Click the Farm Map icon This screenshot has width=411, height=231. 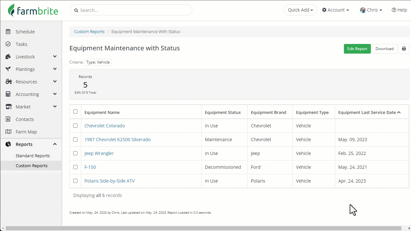8,132
